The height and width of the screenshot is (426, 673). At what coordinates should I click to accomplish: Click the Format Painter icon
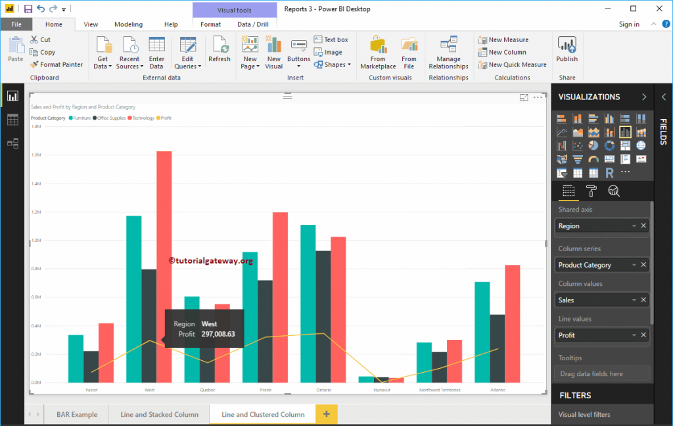[x=34, y=64]
